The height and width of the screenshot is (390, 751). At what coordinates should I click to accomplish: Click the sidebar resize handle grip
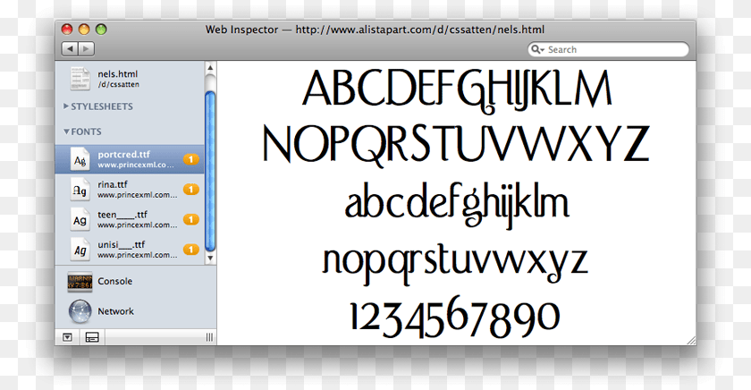pyautogui.click(x=209, y=337)
